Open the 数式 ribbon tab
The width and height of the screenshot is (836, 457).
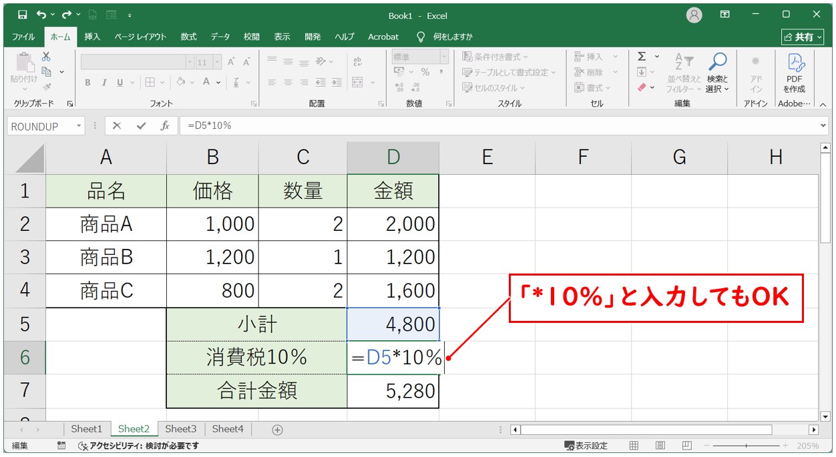[188, 37]
